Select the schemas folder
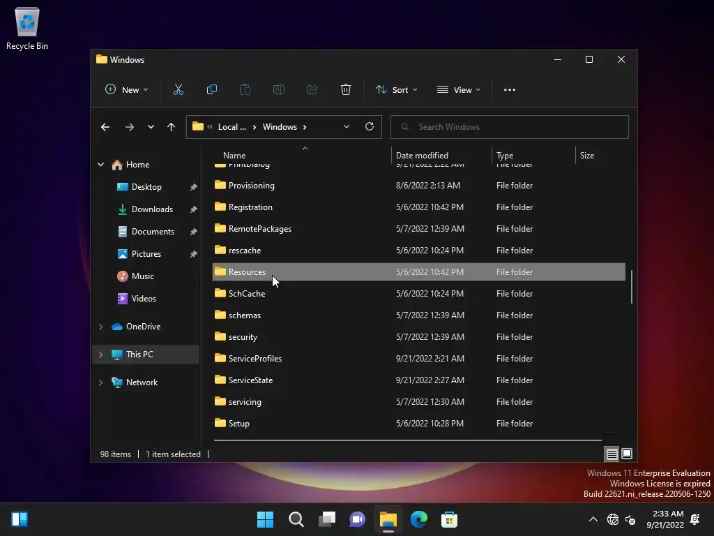 point(418,315)
